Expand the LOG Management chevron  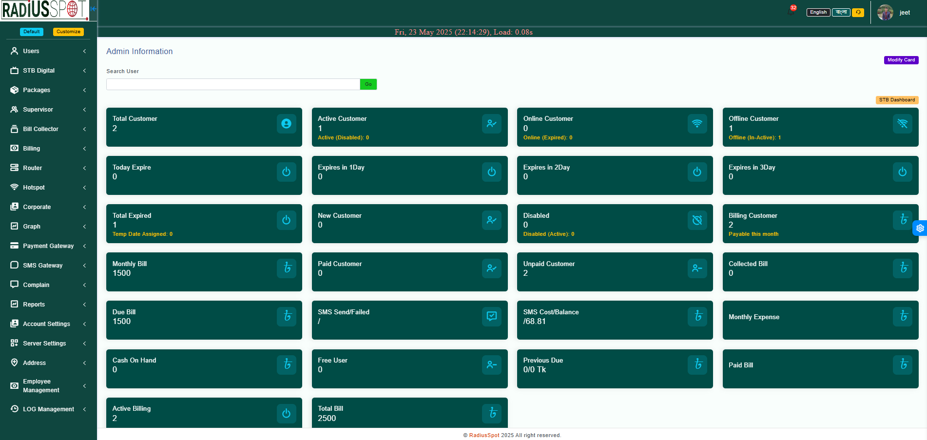point(84,409)
